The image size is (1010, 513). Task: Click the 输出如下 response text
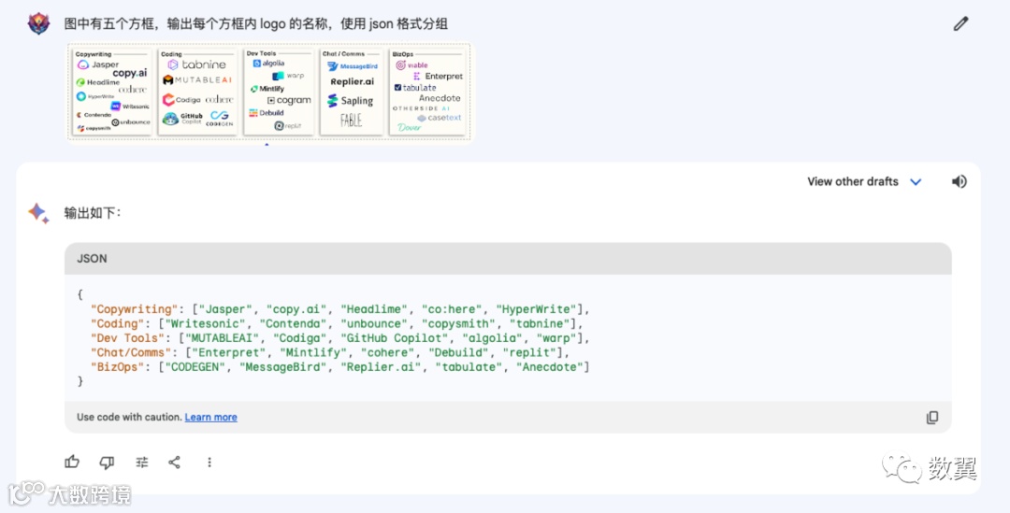tap(92, 213)
